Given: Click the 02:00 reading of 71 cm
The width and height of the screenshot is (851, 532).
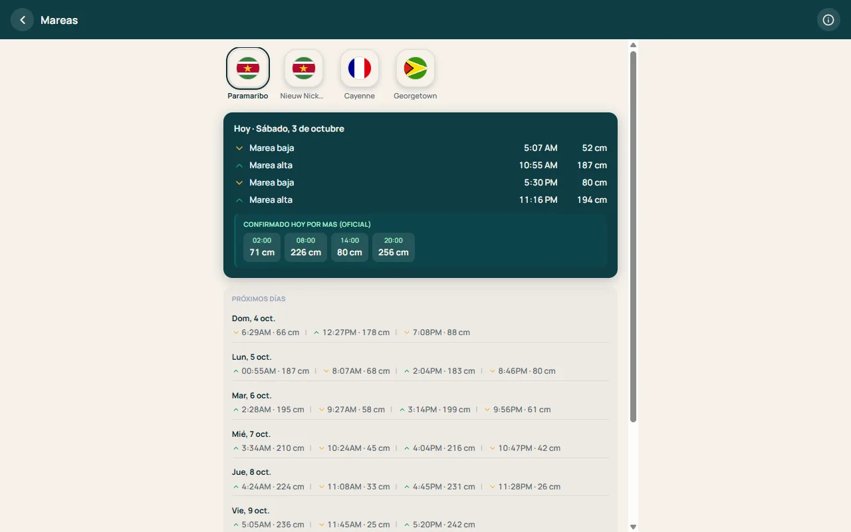Looking at the screenshot, I should 262,247.
